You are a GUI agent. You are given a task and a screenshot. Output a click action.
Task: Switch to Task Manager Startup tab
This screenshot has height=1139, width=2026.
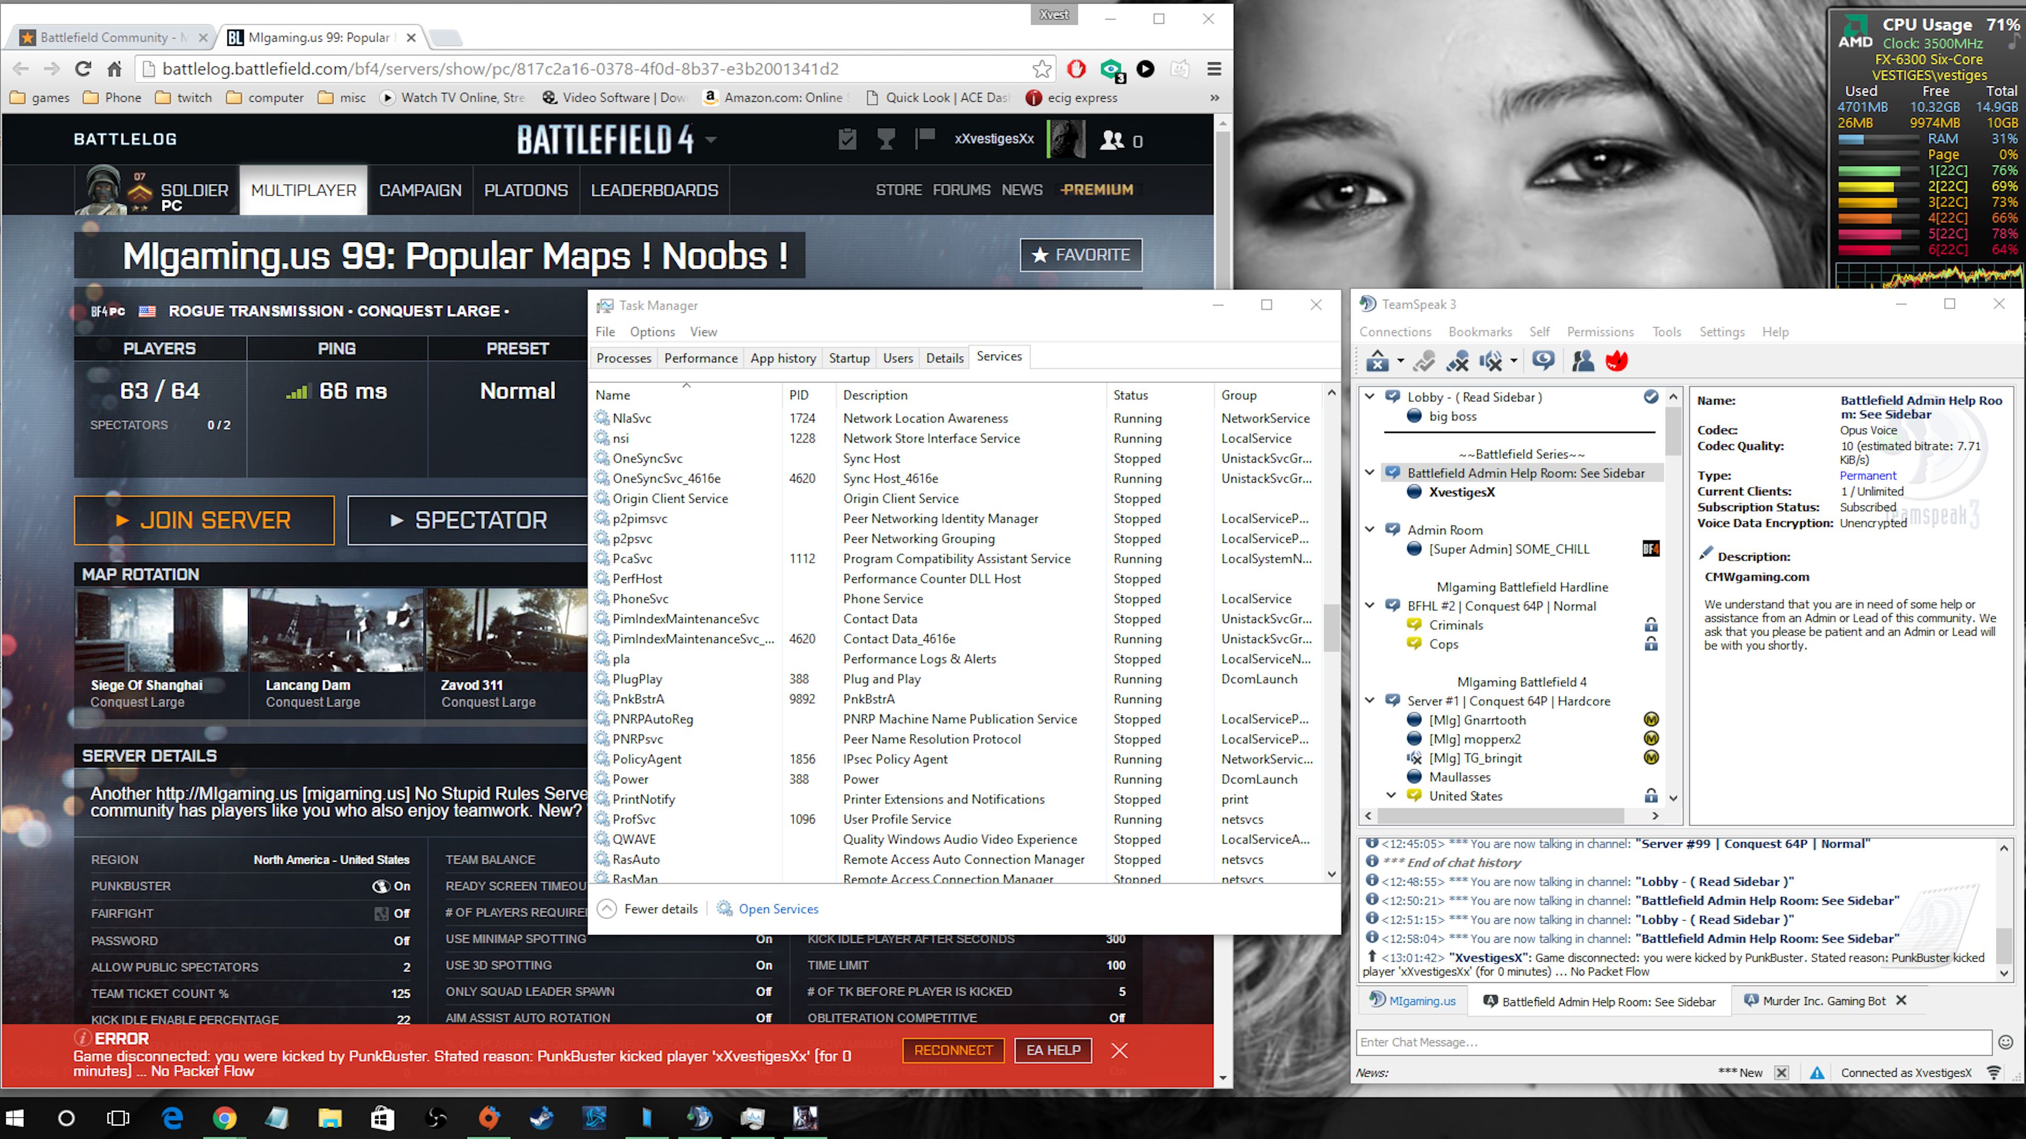tap(848, 358)
